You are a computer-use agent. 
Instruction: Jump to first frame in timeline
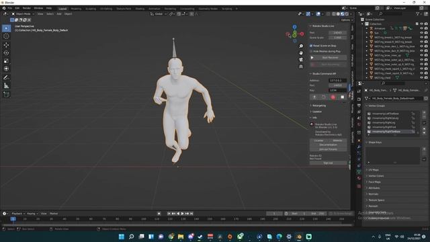point(169,214)
